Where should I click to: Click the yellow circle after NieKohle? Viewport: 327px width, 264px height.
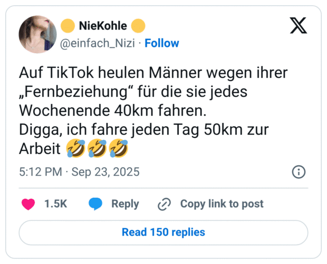[x=138, y=25]
